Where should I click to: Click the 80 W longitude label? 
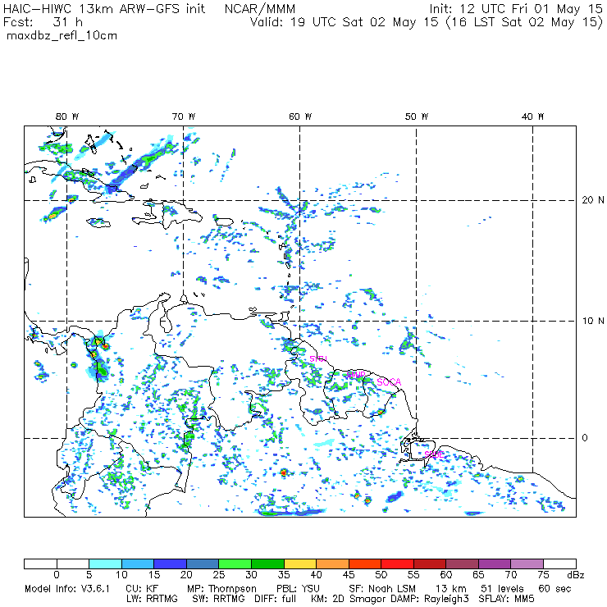click(x=67, y=116)
